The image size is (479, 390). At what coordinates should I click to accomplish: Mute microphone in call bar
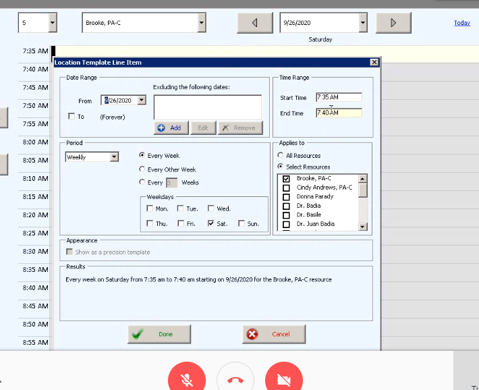[187, 380]
